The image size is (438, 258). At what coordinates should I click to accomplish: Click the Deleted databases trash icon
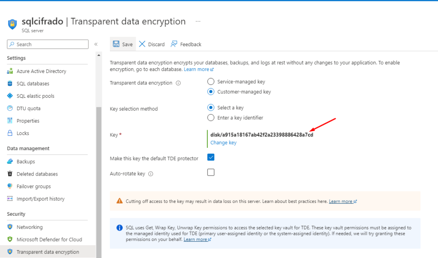[x=10, y=174]
